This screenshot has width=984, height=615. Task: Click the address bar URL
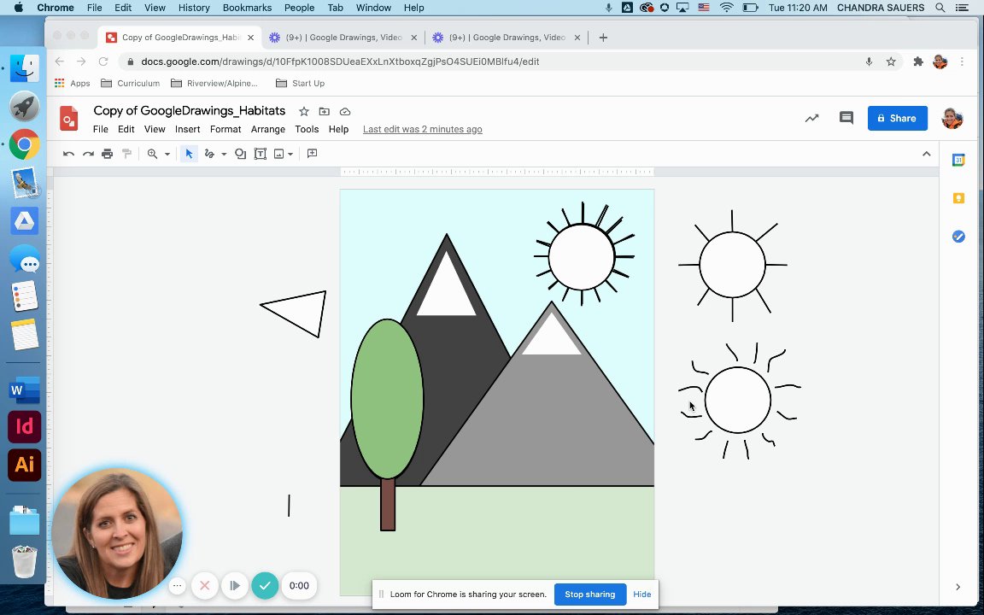click(340, 61)
